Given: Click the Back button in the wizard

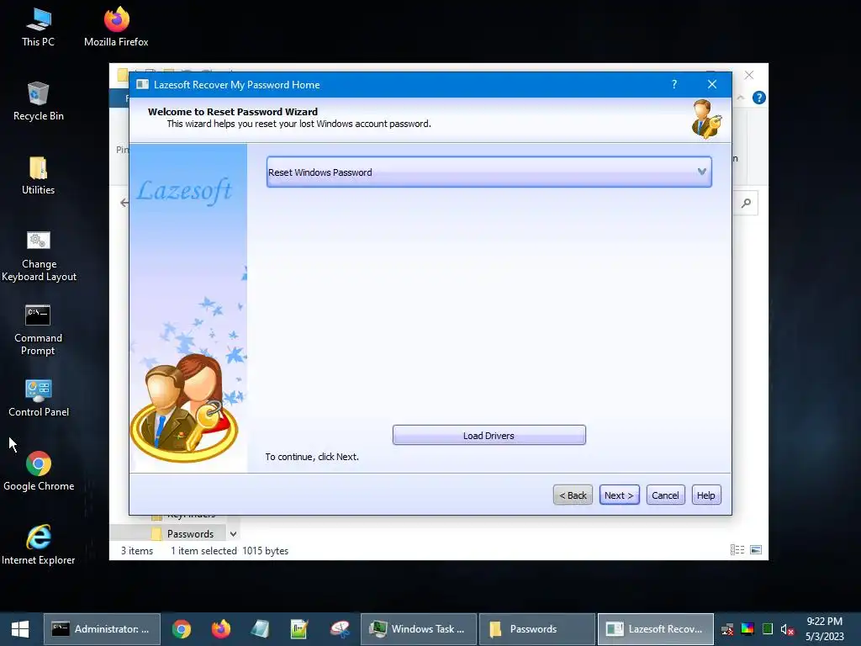Looking at the screenshot, I should pyautogui.click(x=573, y=495).
